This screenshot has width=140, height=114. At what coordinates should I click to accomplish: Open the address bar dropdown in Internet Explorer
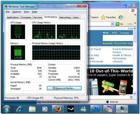click(x=112, y=24)
